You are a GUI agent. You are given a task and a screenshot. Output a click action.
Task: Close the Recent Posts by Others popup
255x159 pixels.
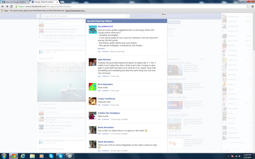click(164, 14)
